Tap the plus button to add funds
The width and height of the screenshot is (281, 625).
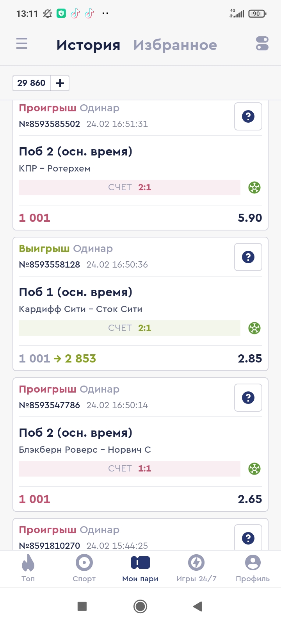[x=60, y=83]
